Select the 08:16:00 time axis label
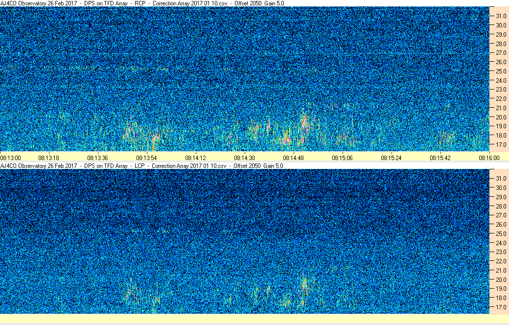The height and width of the screenshot is (325, 509). point(489,158)
